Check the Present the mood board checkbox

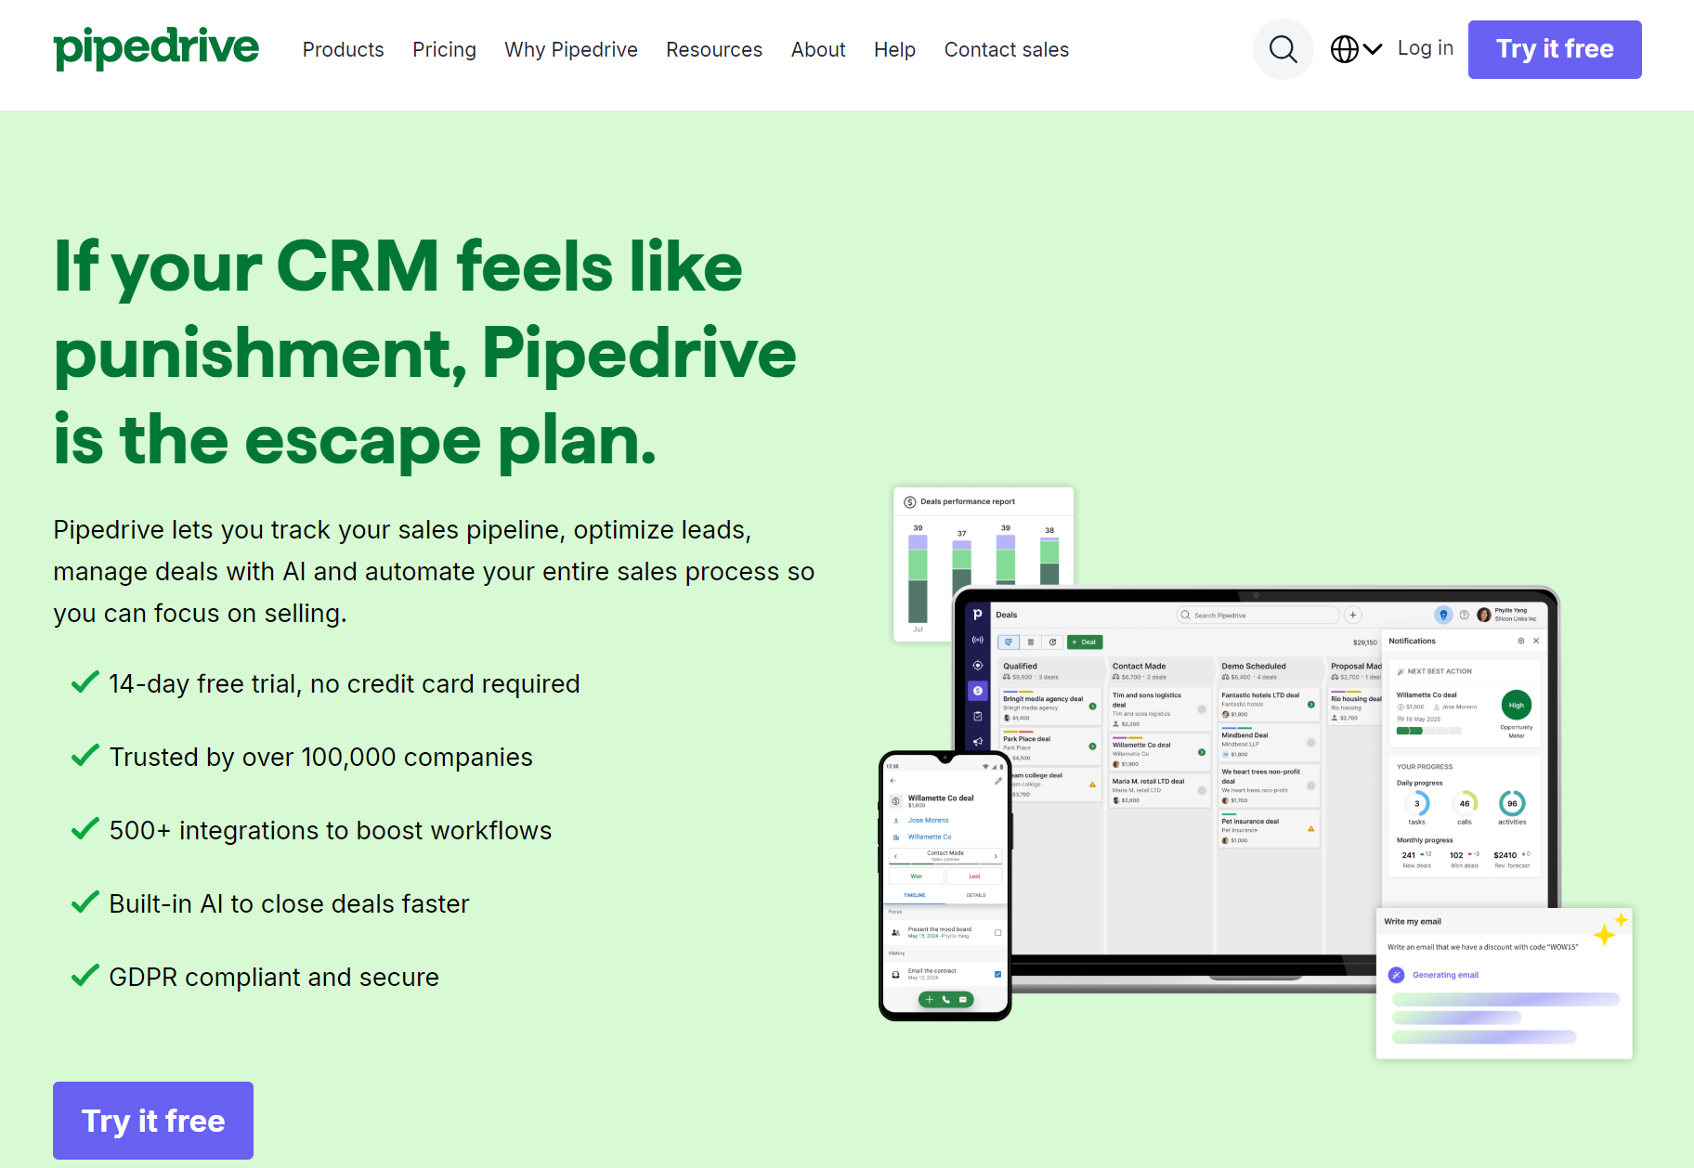997,932
